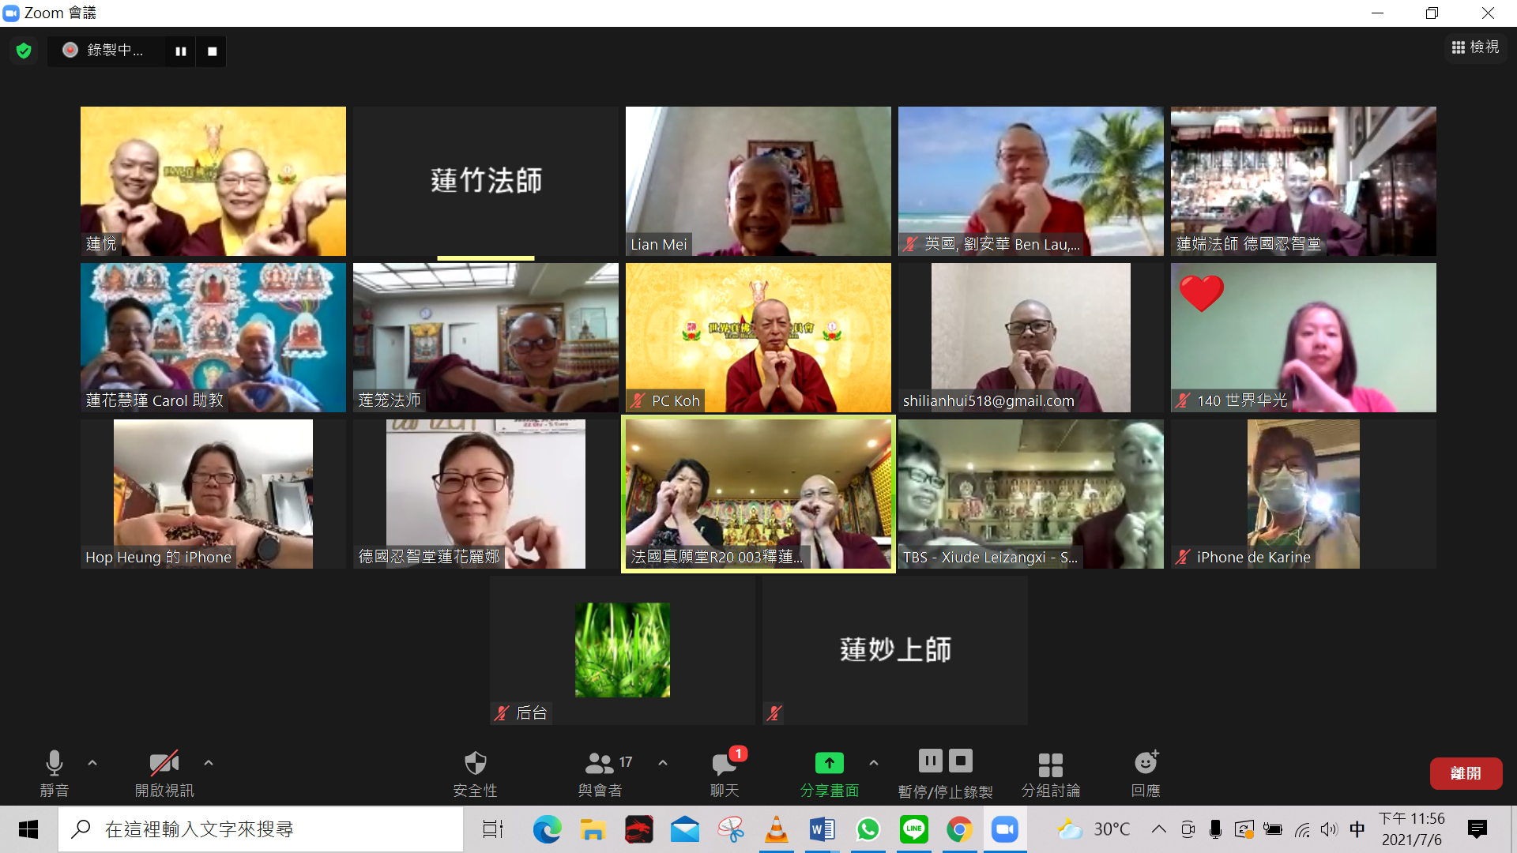Select the PC Koh video thumbnail
This screenshot has width=1517, height=853.
coord(758,337)
